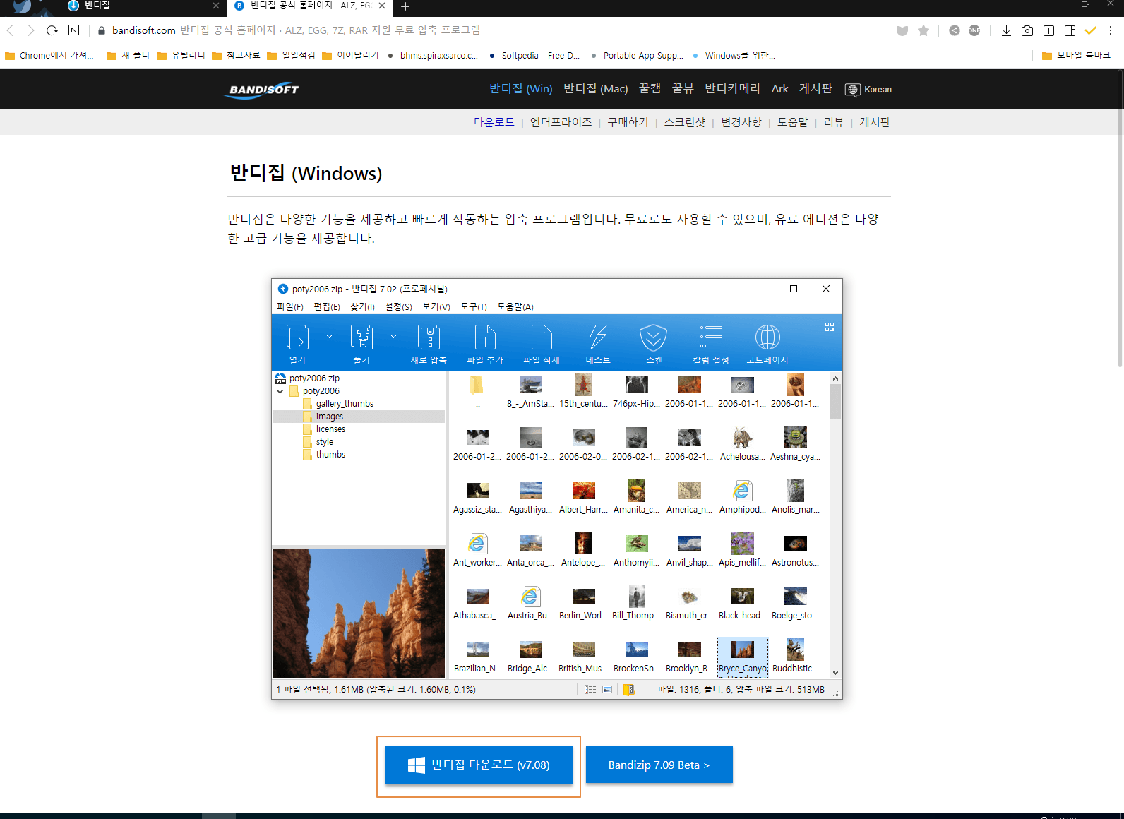Screen dimensions: 1124x819
Task: Open a new browser tab
Action: coord(405,6)
